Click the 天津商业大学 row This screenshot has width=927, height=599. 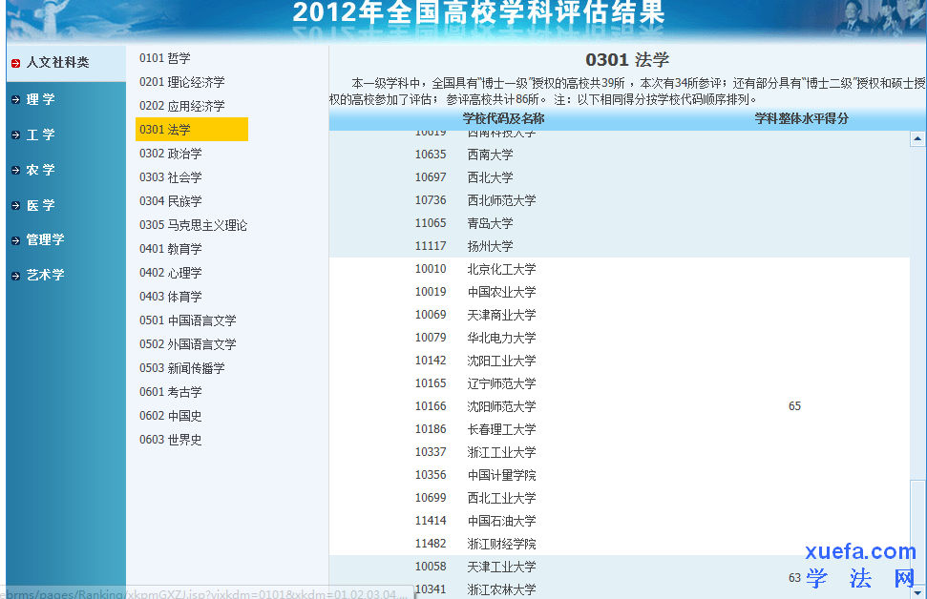click(x=619, y=315)
